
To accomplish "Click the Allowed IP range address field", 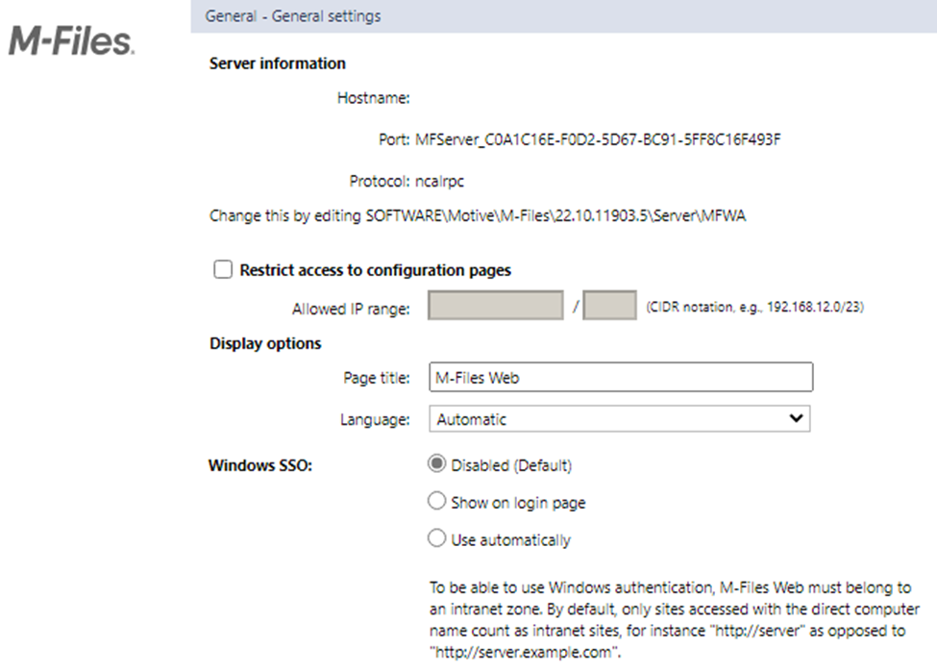I will click(495, 309).
